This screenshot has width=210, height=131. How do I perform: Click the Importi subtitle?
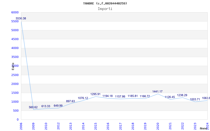105,9
